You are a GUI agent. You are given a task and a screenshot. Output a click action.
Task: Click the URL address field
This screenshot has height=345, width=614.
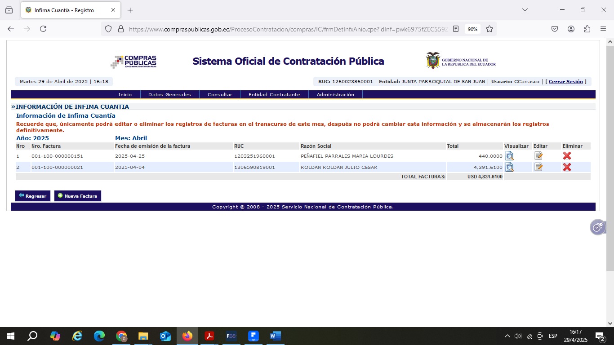click(288, 29)
